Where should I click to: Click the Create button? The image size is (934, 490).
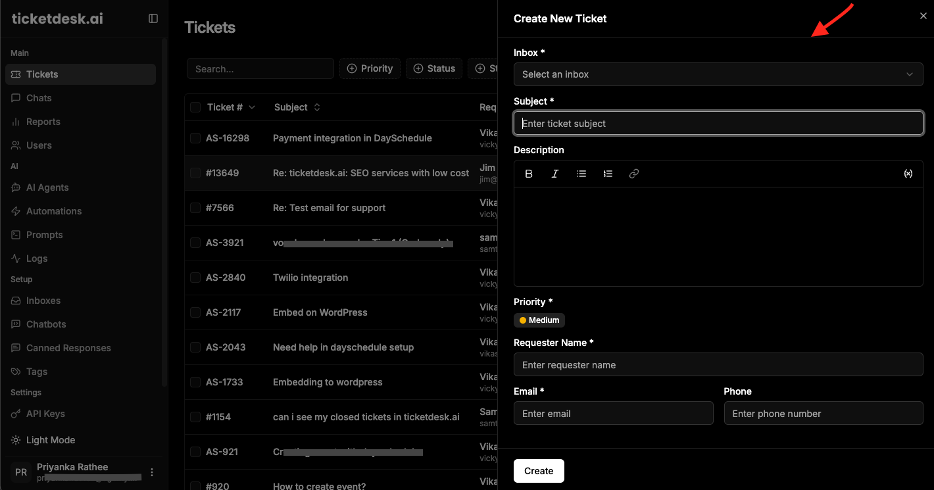(539, 471)
